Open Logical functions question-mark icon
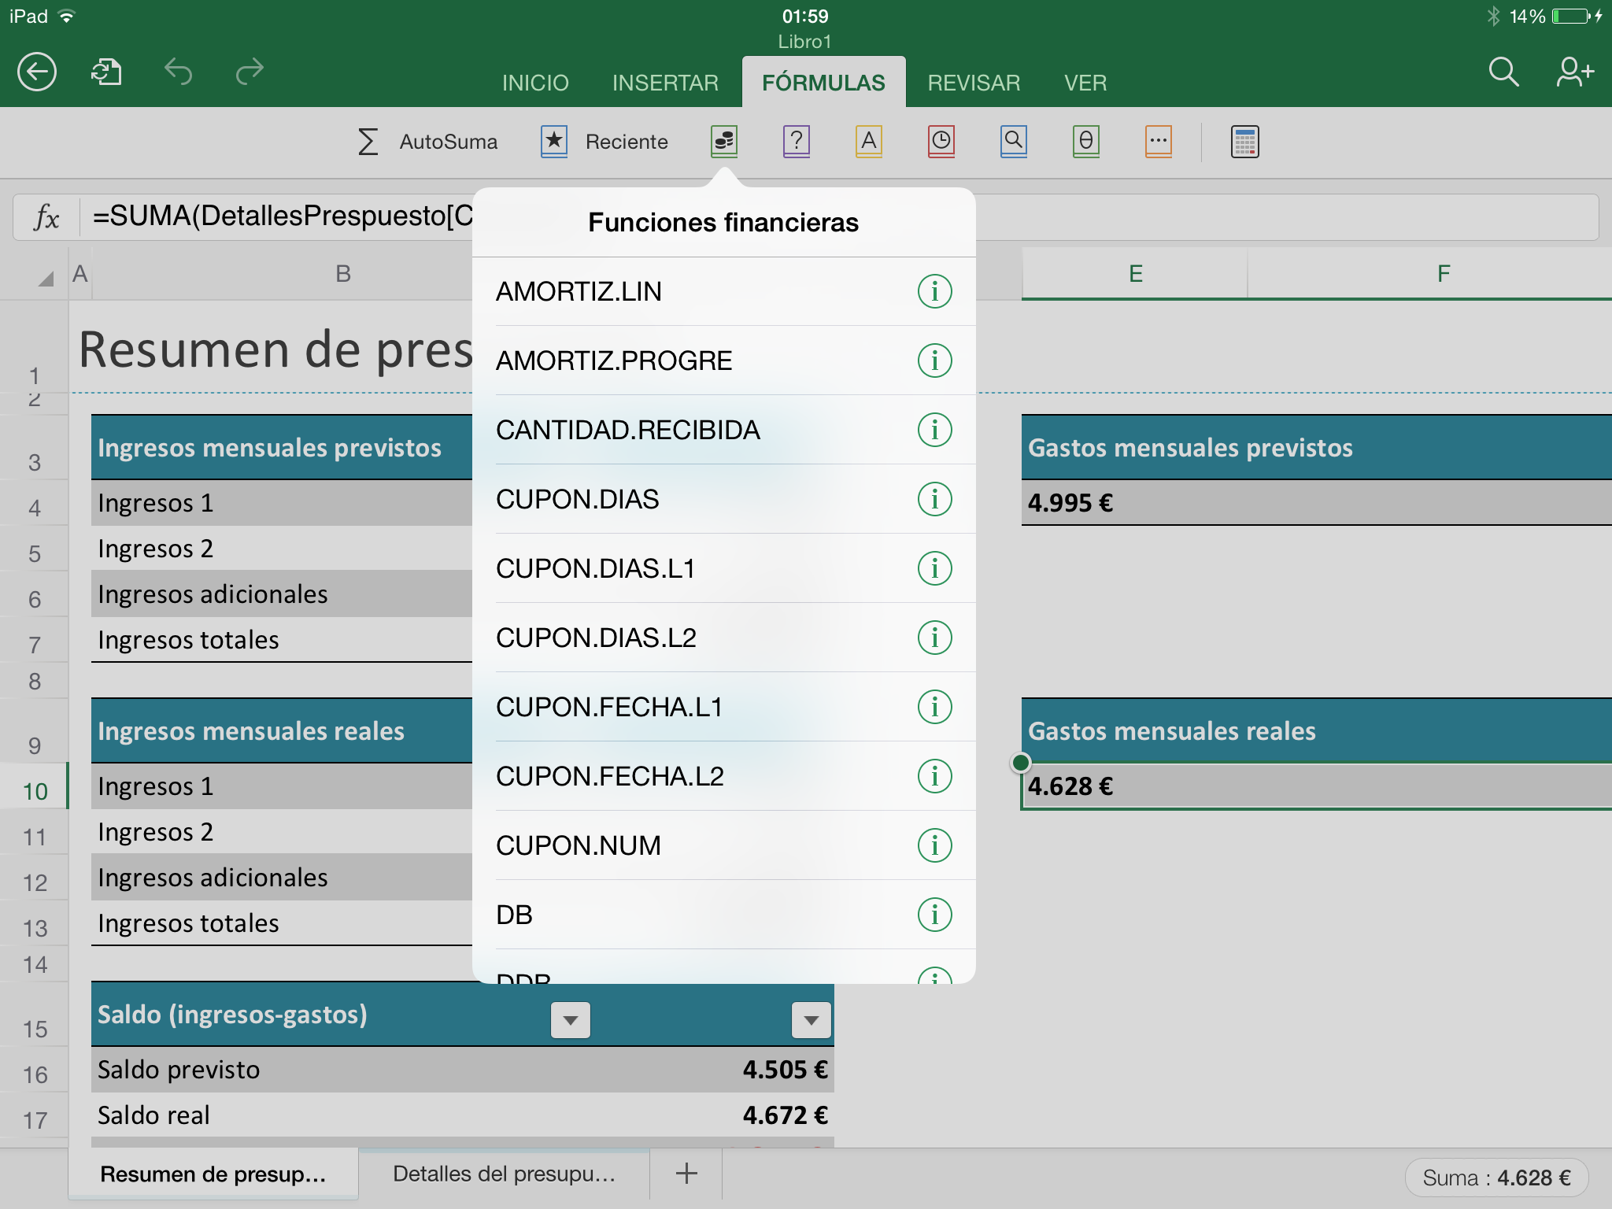The width and height of the screenshot is (1612, 1209). coord(796,142)
